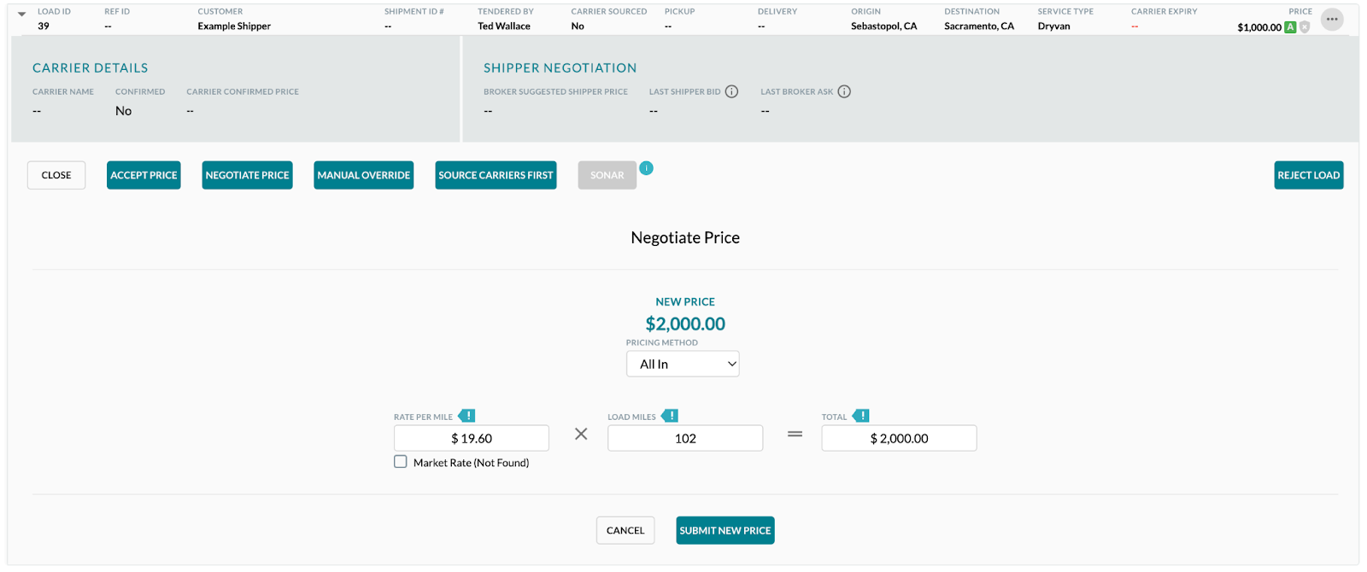Choose Manual Override
1367x572 pixels.
point(364,175)
